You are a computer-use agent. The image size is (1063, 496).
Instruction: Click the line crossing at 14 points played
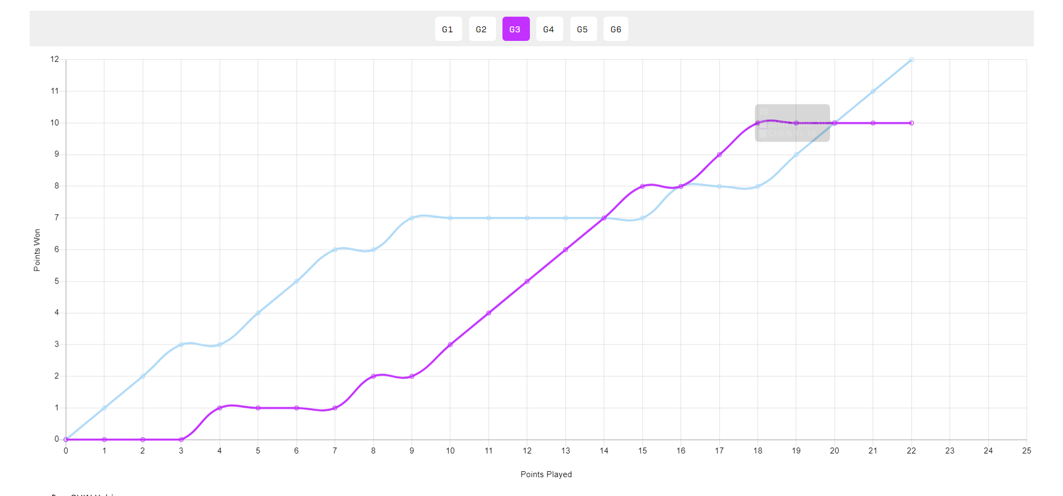tap(604, 218)
